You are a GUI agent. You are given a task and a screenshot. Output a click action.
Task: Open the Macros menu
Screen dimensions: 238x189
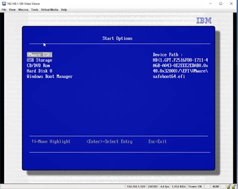[x=23, y=10]
